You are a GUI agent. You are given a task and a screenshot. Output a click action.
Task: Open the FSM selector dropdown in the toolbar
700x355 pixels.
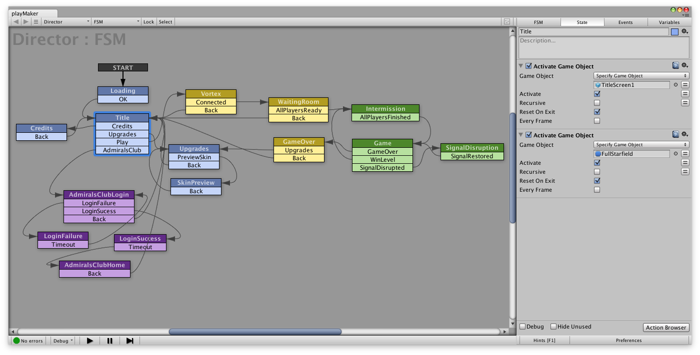coord(116,22)
